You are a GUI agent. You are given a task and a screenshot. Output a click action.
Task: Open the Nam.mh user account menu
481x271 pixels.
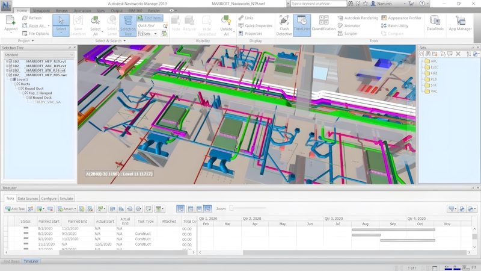pyautogui.click(x=388, y=4)
